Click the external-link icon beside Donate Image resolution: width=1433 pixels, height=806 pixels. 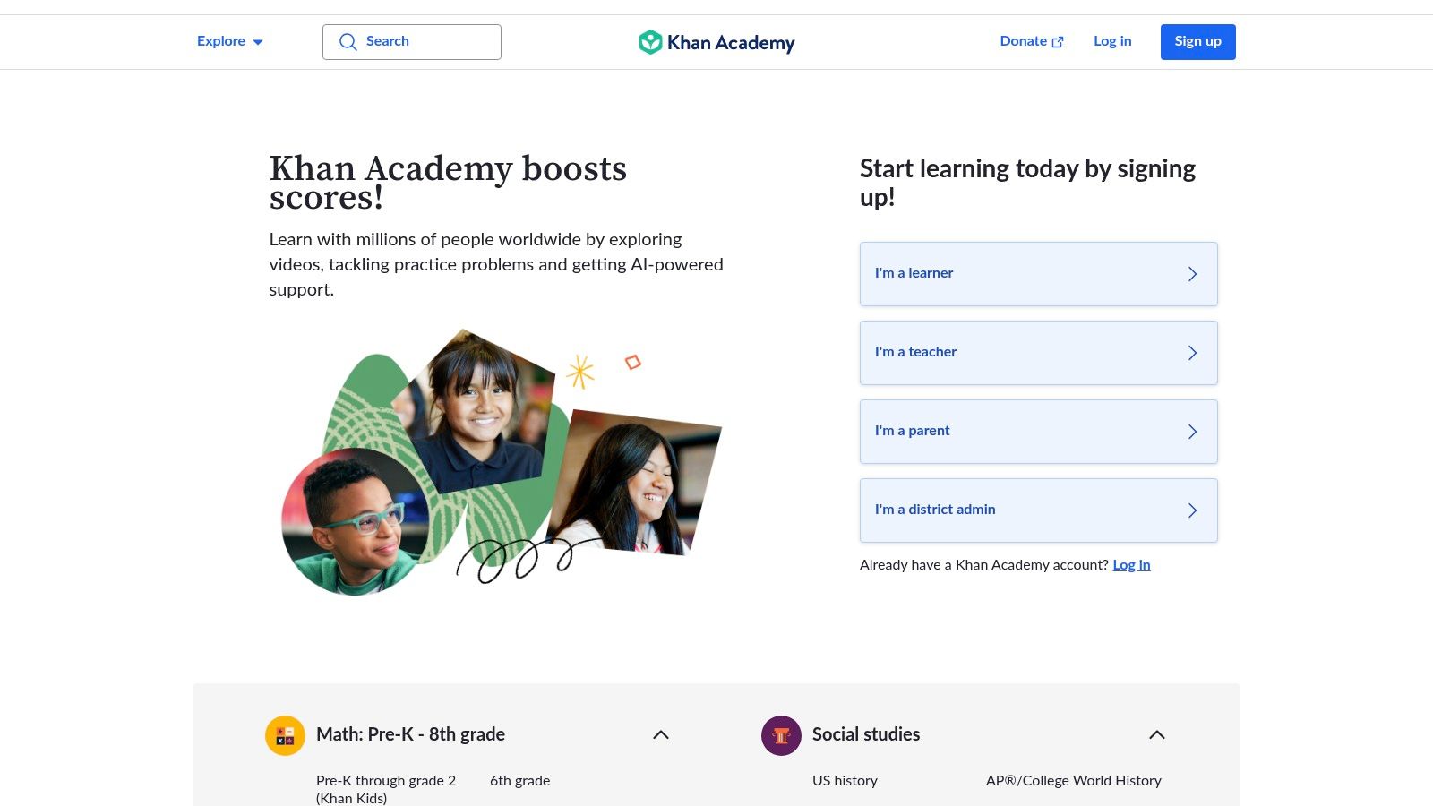tap(1058, 41)
